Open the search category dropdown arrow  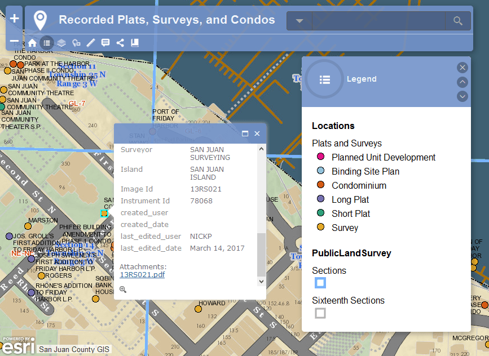(299, 21)
